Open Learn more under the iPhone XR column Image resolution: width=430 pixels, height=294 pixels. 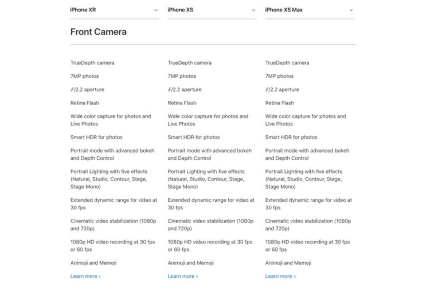click(84, 276)
